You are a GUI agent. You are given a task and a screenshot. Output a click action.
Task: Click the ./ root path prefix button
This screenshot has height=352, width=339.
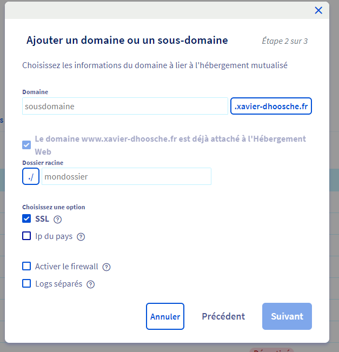pyautogui.click(x=31, y=176)
